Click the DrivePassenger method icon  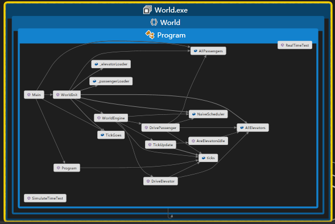coord(146,128)
